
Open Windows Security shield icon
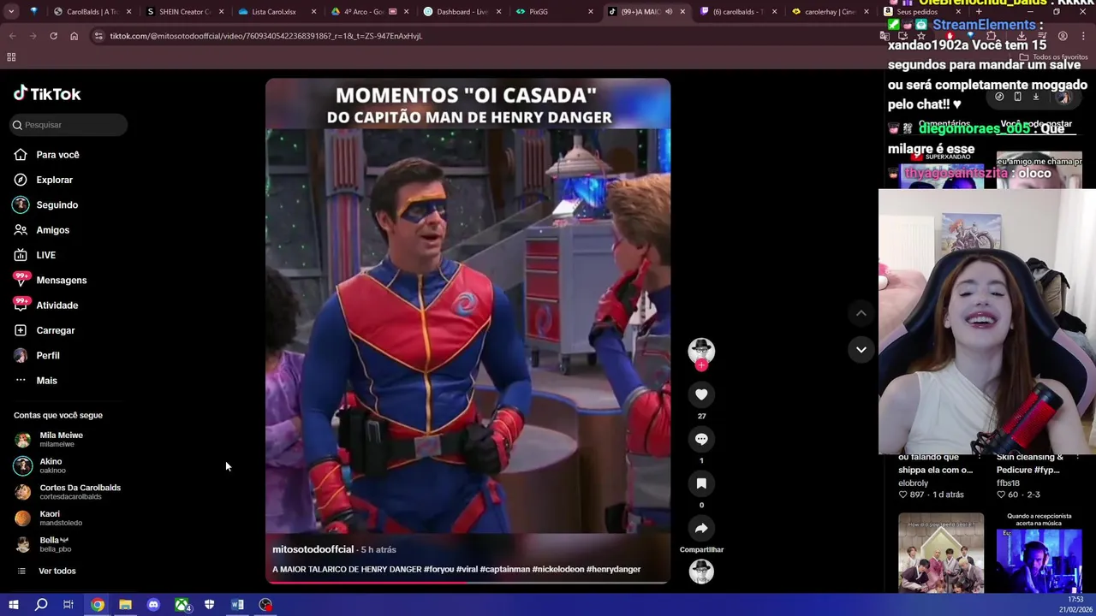click(209, 605)
